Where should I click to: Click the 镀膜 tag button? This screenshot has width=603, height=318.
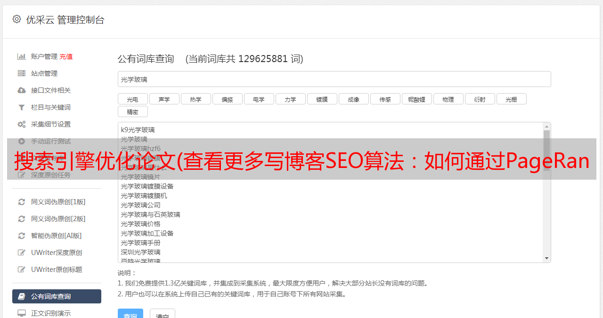(322, 99)
